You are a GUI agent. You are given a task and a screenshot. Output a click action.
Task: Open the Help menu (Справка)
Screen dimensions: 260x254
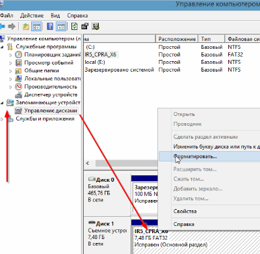click(x=77, y=16)
